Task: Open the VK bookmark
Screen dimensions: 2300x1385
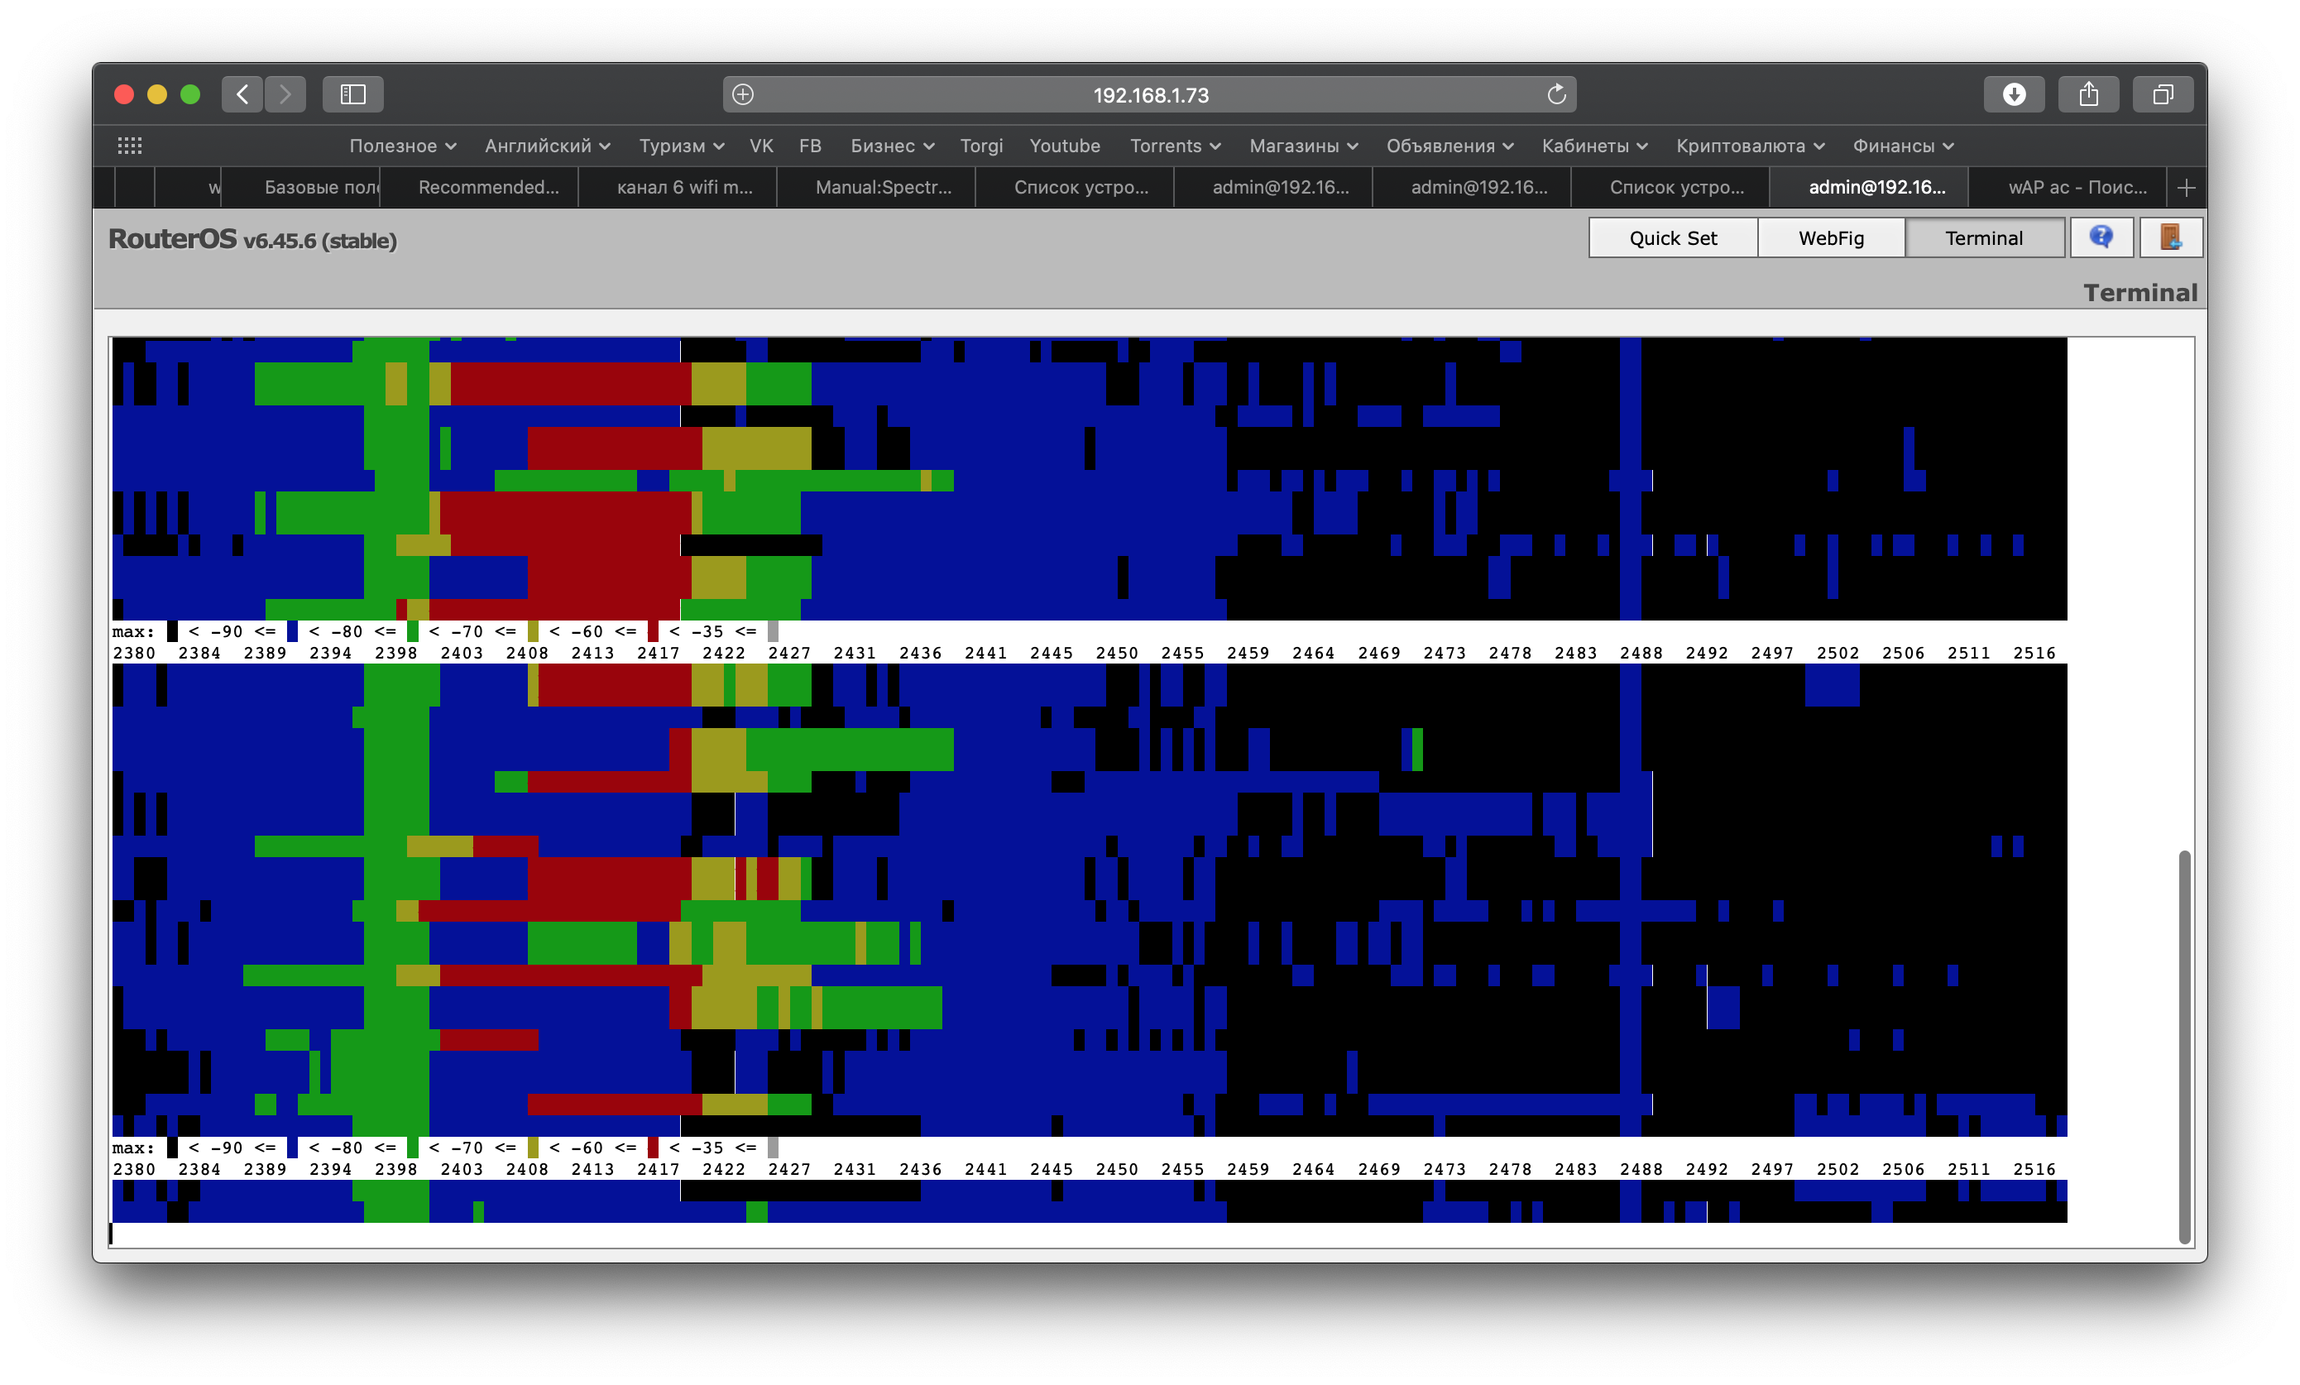Action: (x=761, y=146)
